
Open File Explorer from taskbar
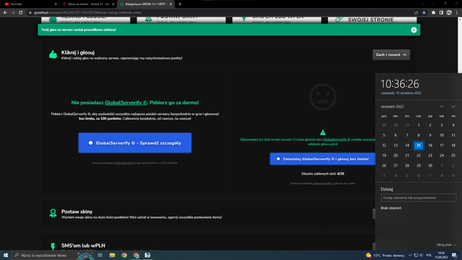(112, 255)
